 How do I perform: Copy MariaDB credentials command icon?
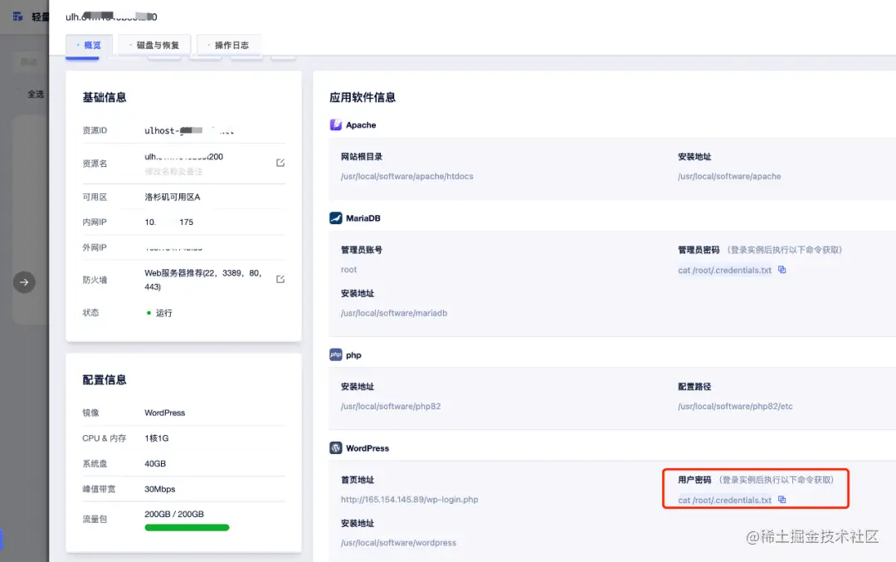(782, 270)
